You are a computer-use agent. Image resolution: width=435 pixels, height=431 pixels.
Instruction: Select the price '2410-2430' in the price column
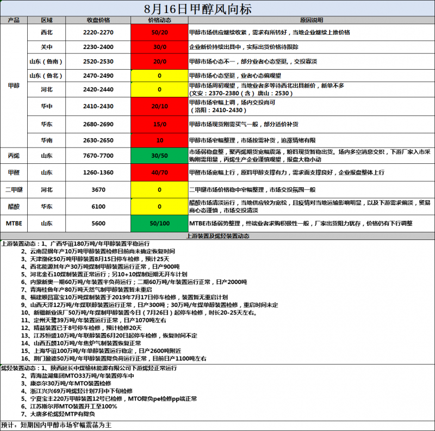[98, 106]
